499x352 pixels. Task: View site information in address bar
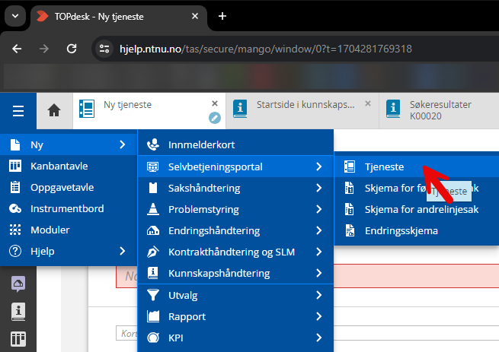tap(104, 49)
